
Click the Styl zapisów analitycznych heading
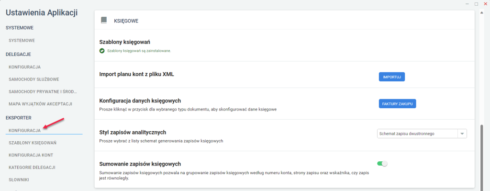pyautogui.click(x=133, y=132)
